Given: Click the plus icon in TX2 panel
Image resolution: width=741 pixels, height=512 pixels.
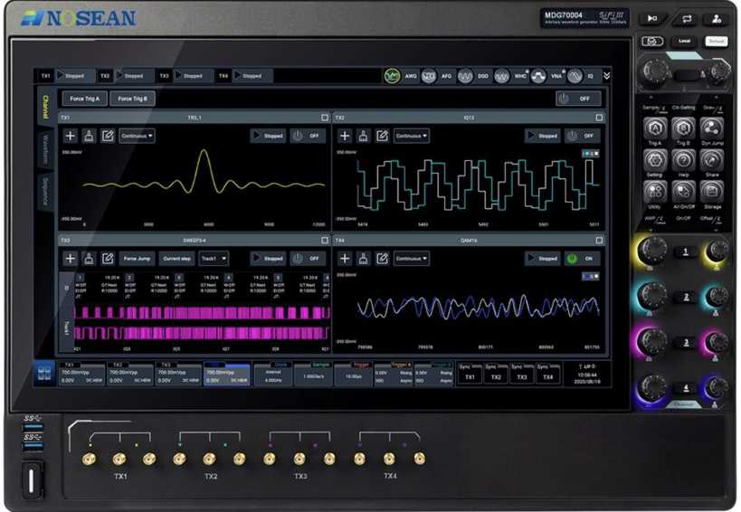Looking at the screenshot, I should point(345,136).
